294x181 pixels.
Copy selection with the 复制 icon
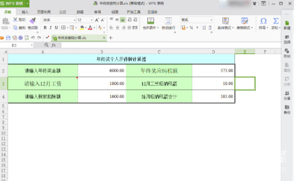coord(15,28)
